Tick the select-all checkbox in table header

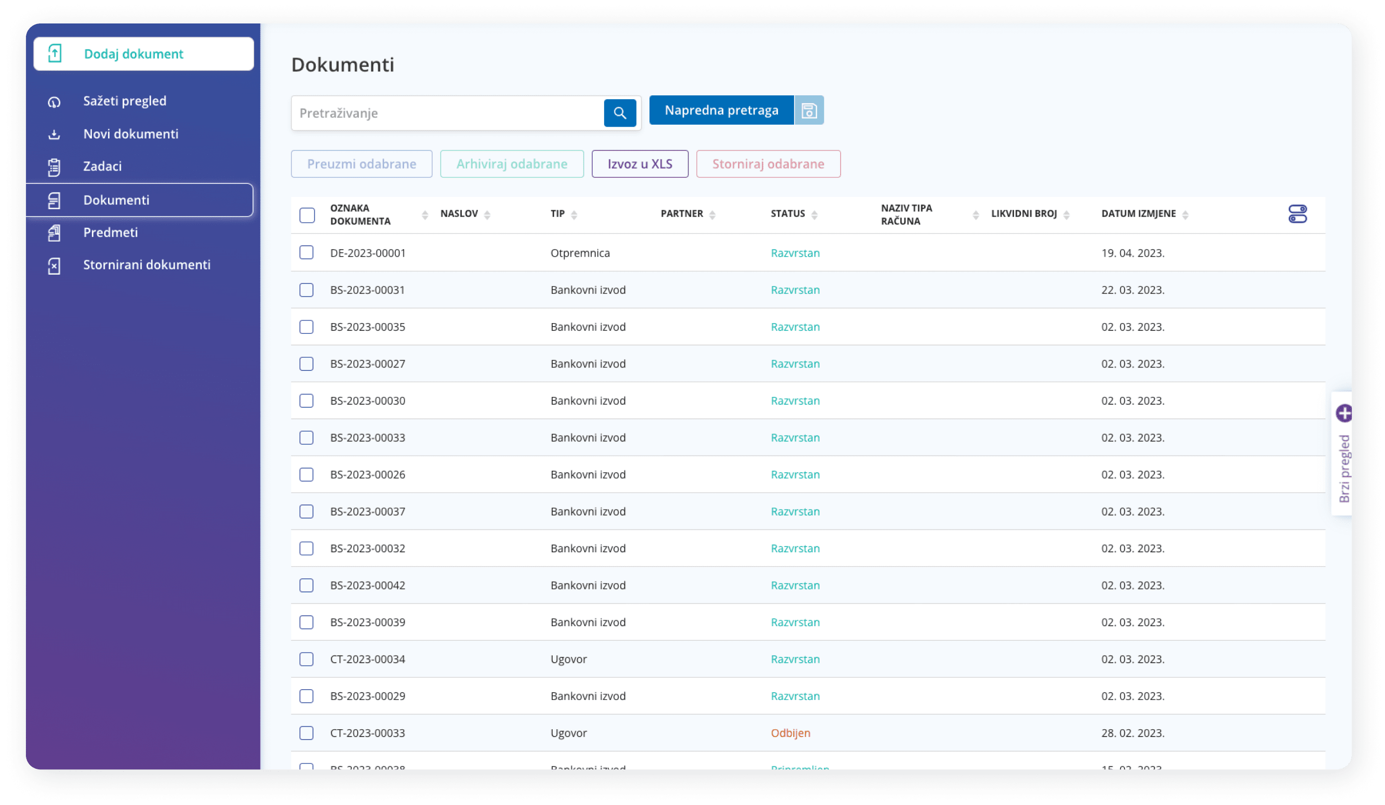click(x=307, y=215)
